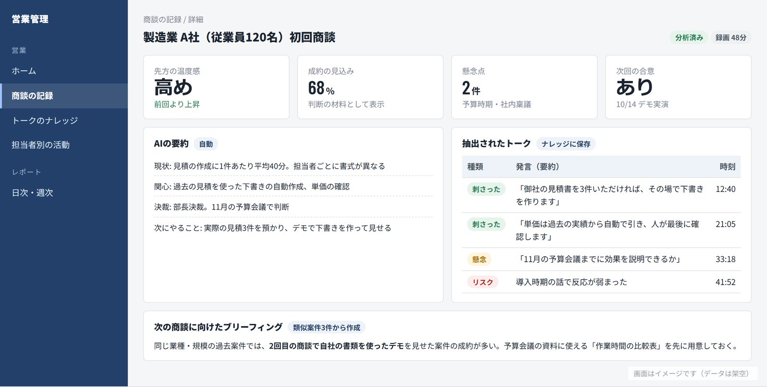Open 日次・週次 reports
Image resolution: width=767 pixels, height=387 pixels.
[64, 193]
